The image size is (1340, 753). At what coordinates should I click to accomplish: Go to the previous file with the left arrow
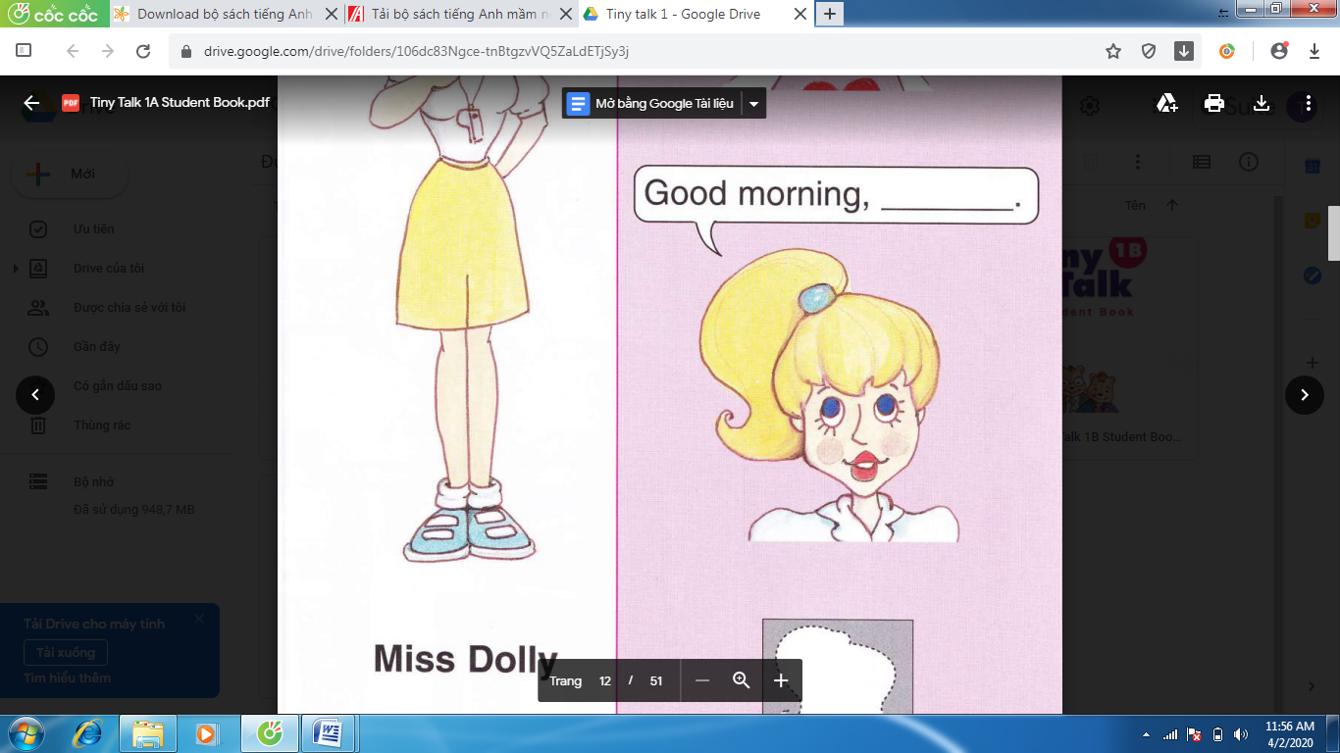coord(35,395)
